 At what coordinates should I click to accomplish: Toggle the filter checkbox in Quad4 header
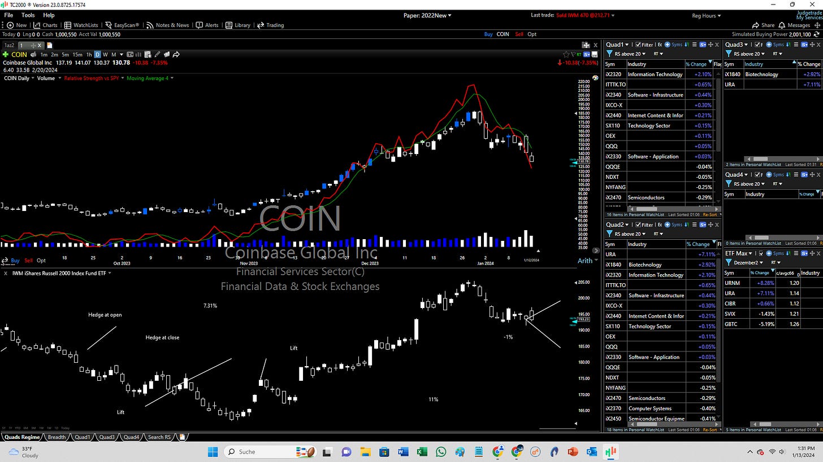click(757, 175)
